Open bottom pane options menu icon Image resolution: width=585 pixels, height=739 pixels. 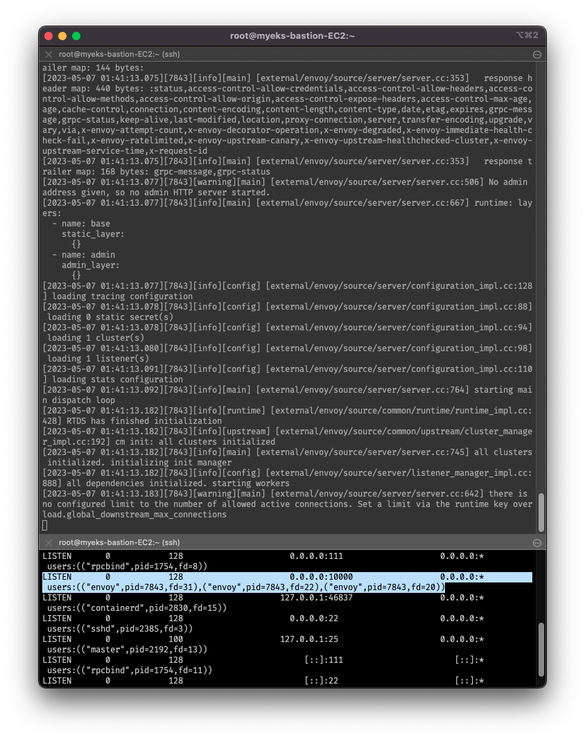pos(537,543)
